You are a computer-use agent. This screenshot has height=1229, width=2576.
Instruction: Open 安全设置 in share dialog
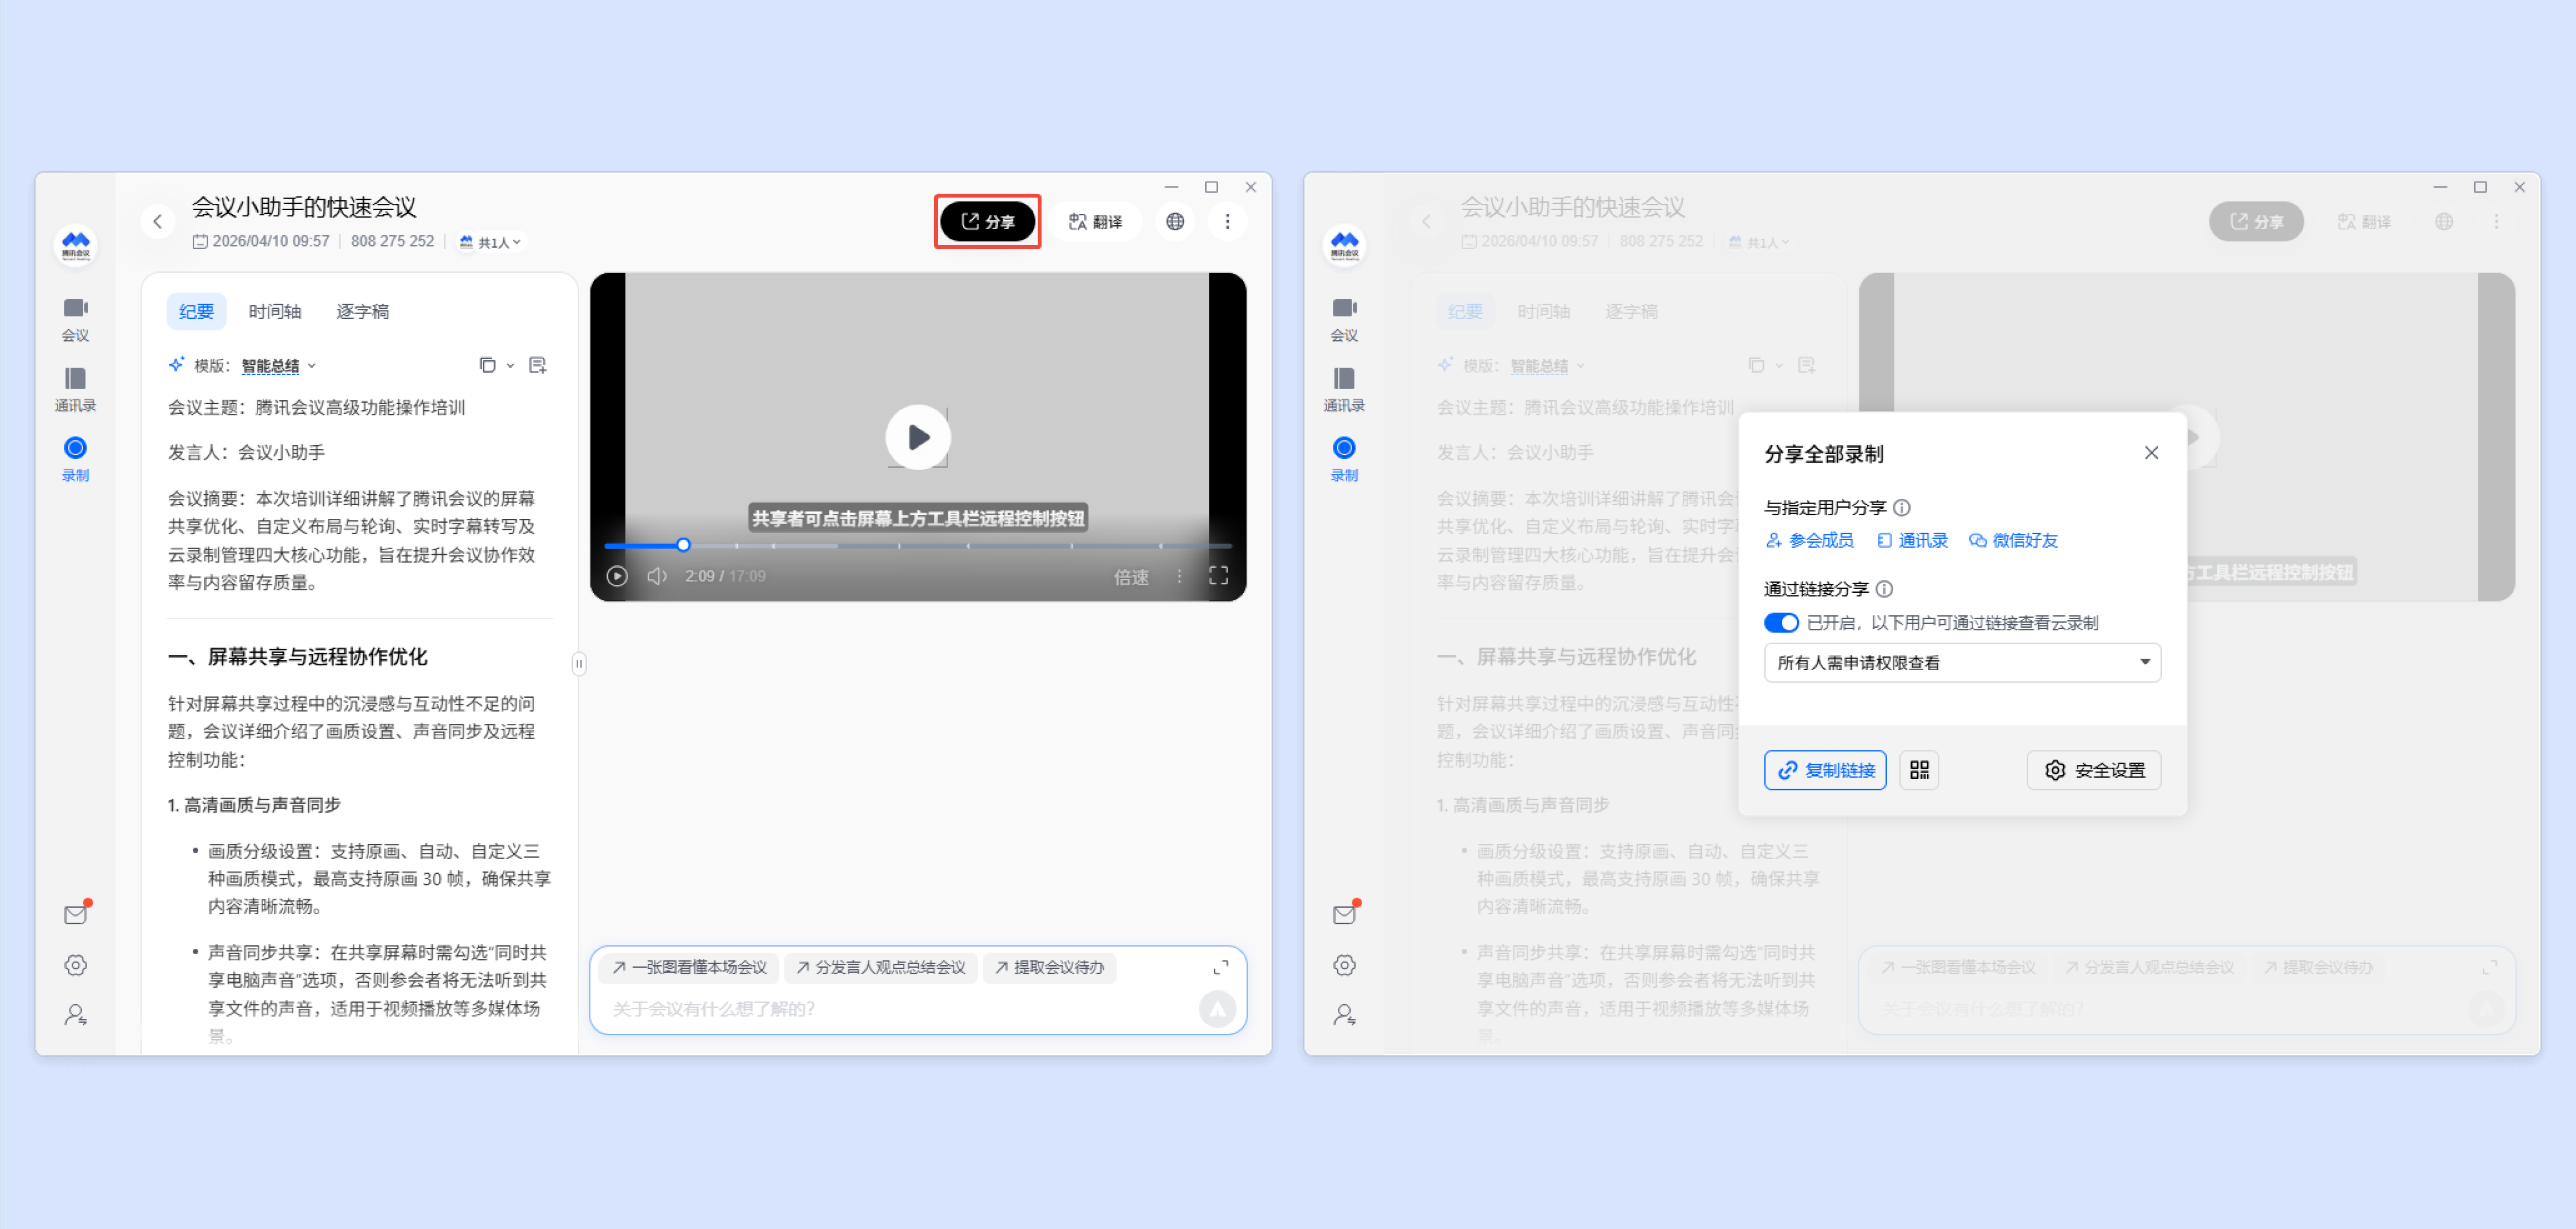pyautogui.click(x=2093, y=769)
